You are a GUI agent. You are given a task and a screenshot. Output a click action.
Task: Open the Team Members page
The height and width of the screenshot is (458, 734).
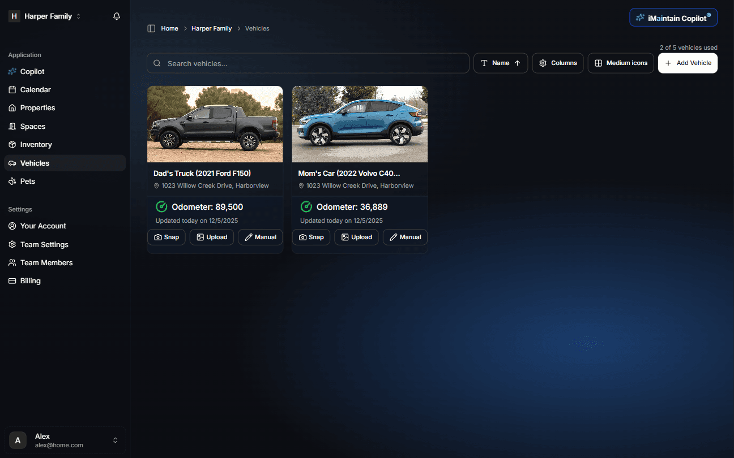coord(65,263)
